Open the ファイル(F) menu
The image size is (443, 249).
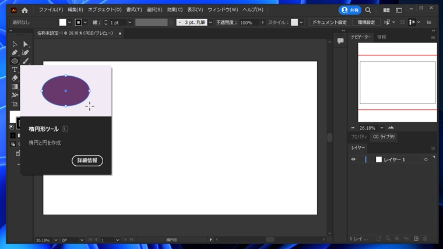coord(51,9)
